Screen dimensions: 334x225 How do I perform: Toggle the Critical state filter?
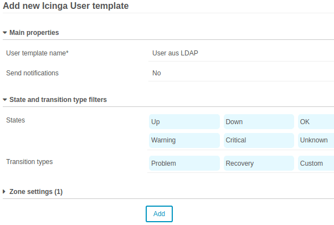(259, 140)
